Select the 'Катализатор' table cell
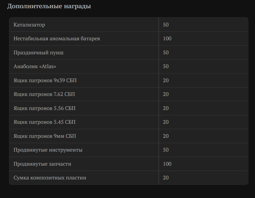This screenshot has height=198, width=255. [x=29, y=25]
